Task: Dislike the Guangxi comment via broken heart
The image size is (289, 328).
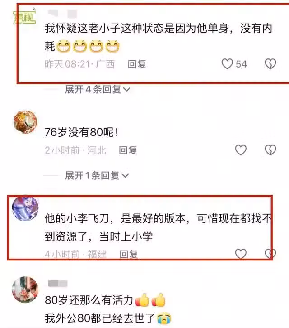Action: coord(270,64)
